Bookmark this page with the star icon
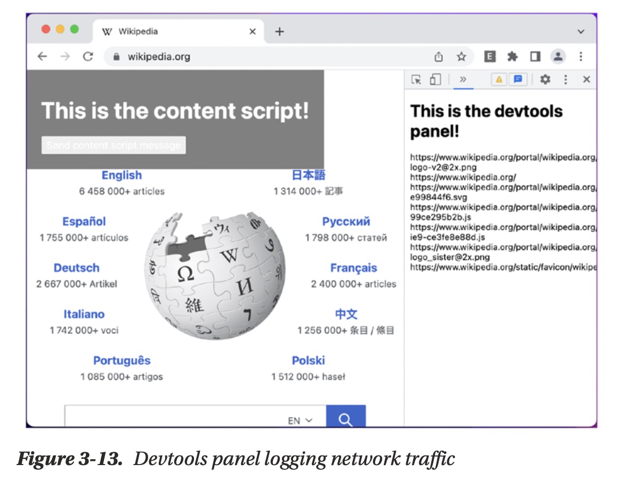This screenshot has width=630, height=496. pyautogui.click(x=462, y=57)
